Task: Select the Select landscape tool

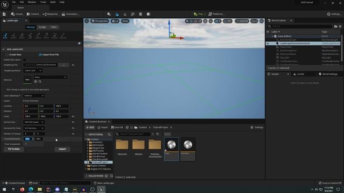Action: (21, 35)
